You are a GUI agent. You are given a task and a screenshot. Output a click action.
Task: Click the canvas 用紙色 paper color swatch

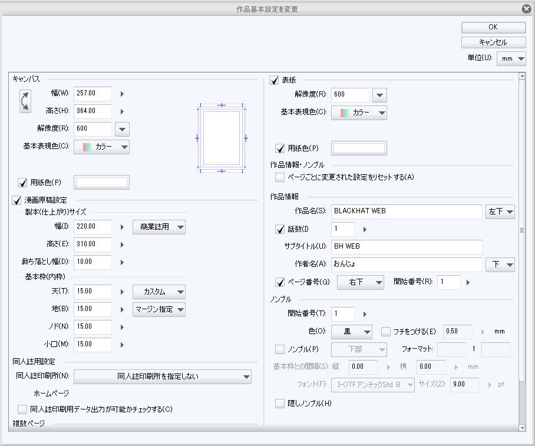pyautogui.click(x=102, y=183)
